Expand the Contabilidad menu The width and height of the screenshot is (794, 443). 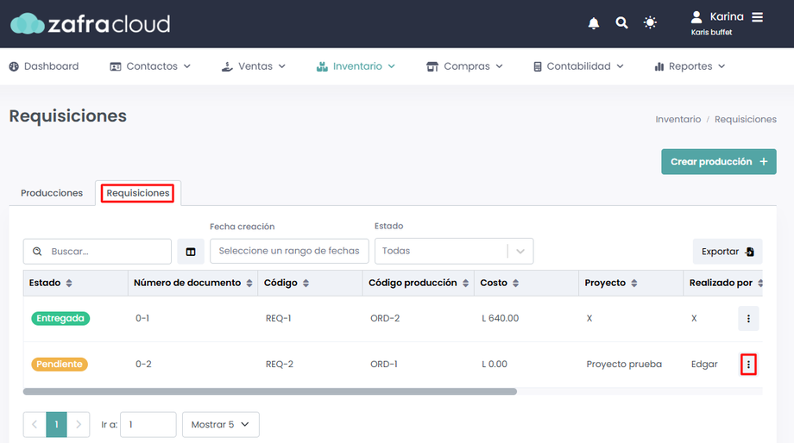coord(578,66)
